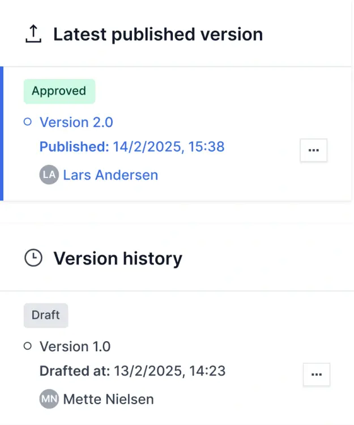The image size is (354, 425).
Task: Click the MN avatar icon
Action: [49, 399]
